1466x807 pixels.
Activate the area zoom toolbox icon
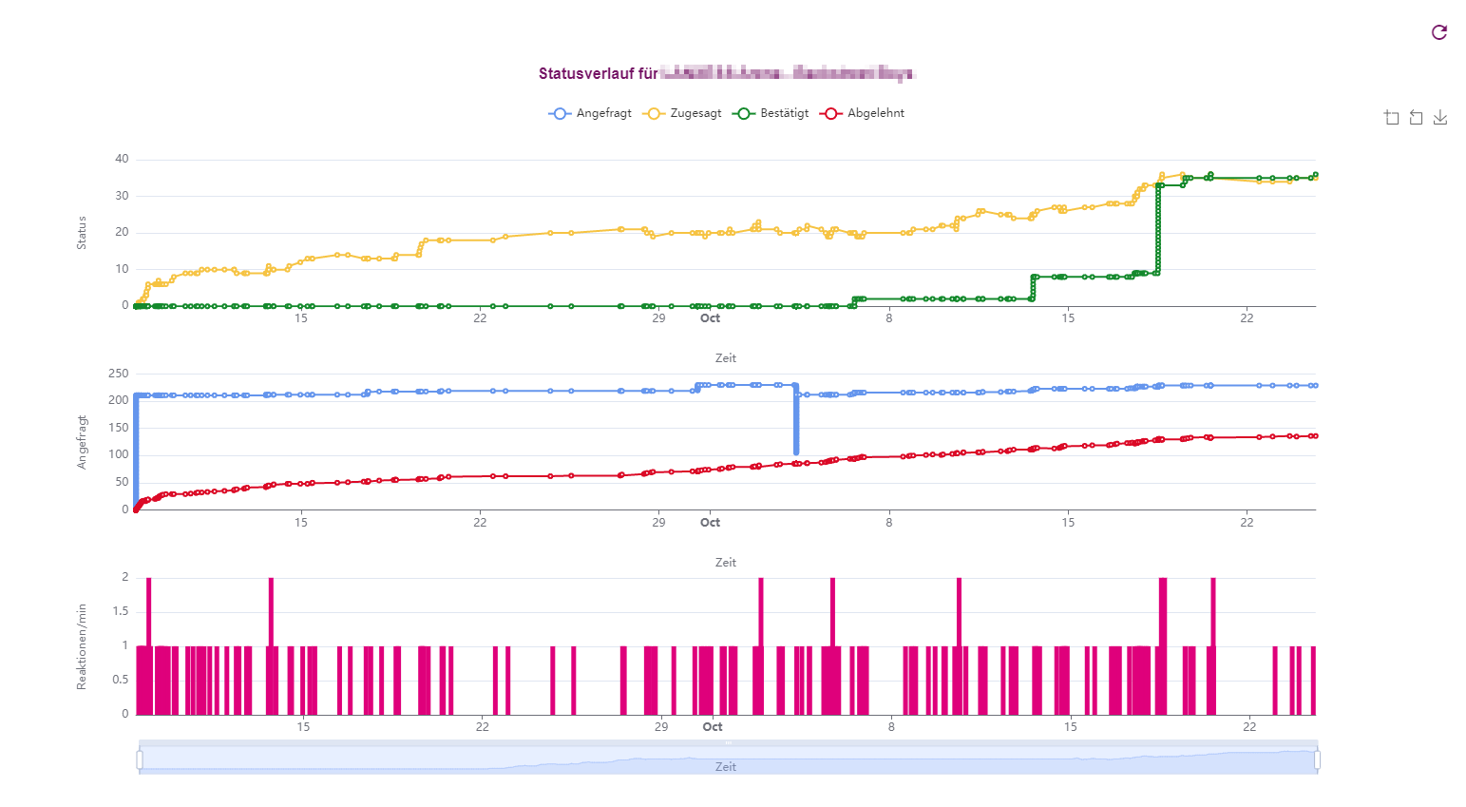1392,117
